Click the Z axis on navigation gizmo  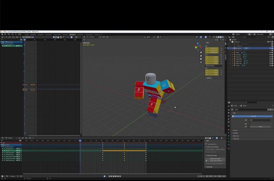[198, 43]
